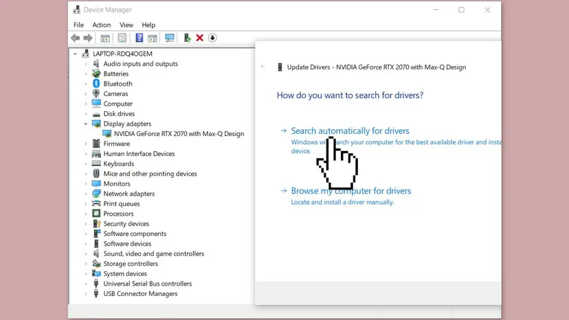The height and width of the screenshot is (320, 569).
Task: Select the Firmware tree row label
Action: (x=117, y=144)
